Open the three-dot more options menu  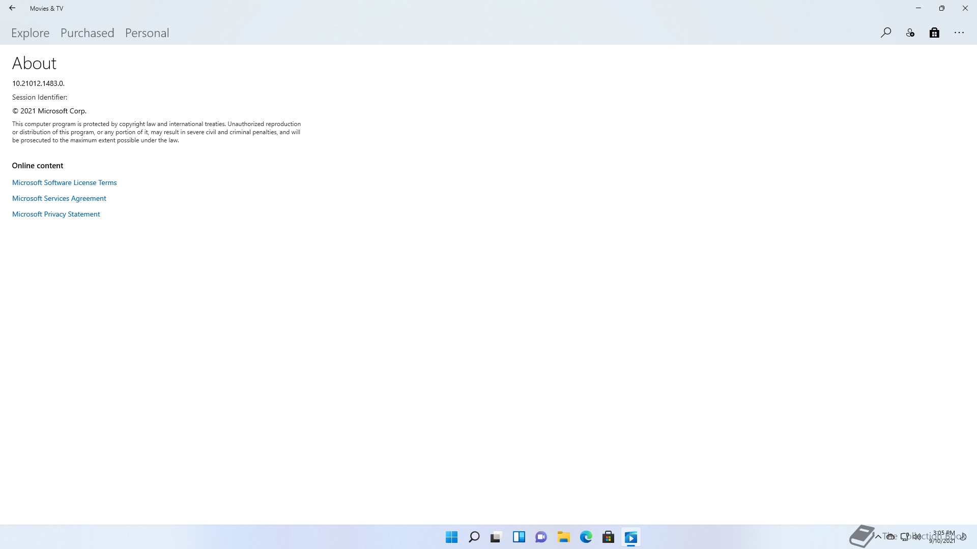click(x=959, y=33)
